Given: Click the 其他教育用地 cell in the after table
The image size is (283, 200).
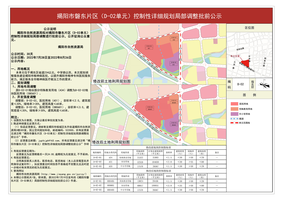Looking at the screenshot, I should pyautogui.click(x=125, y=181).
